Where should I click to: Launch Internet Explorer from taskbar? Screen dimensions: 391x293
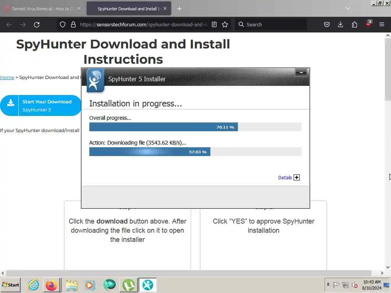[x=34, y=285]
